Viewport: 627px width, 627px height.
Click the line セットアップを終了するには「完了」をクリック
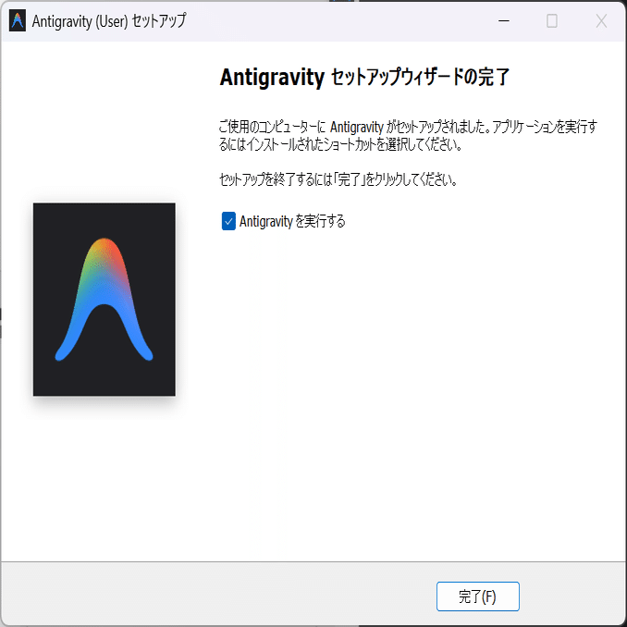point(338,179)
